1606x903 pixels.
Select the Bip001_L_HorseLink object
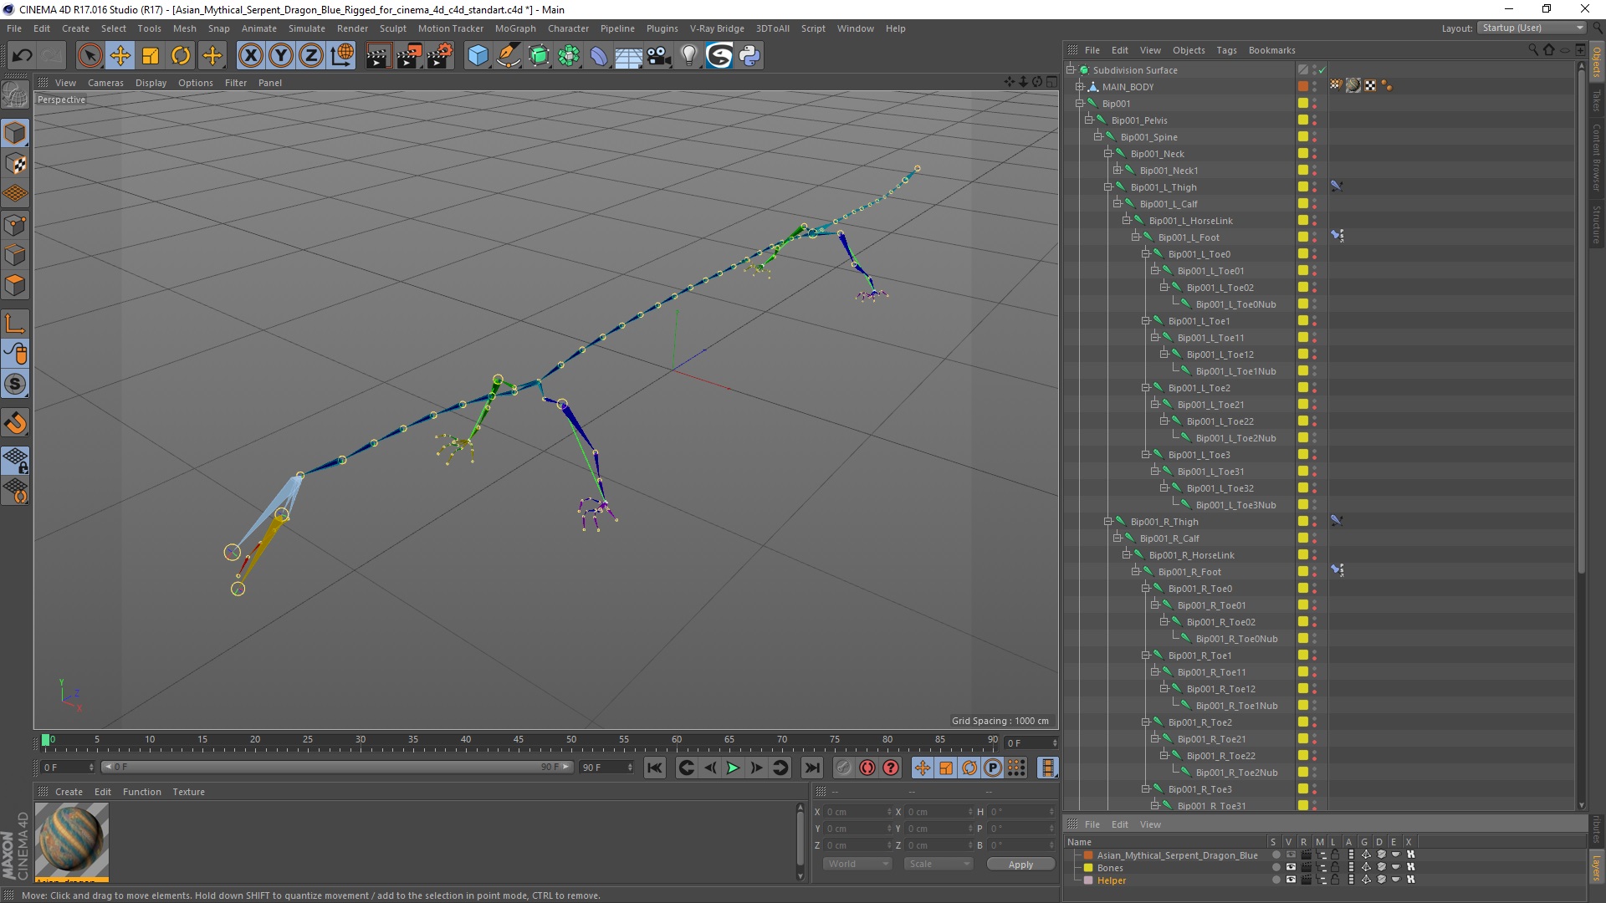(x=1190, y=221)
